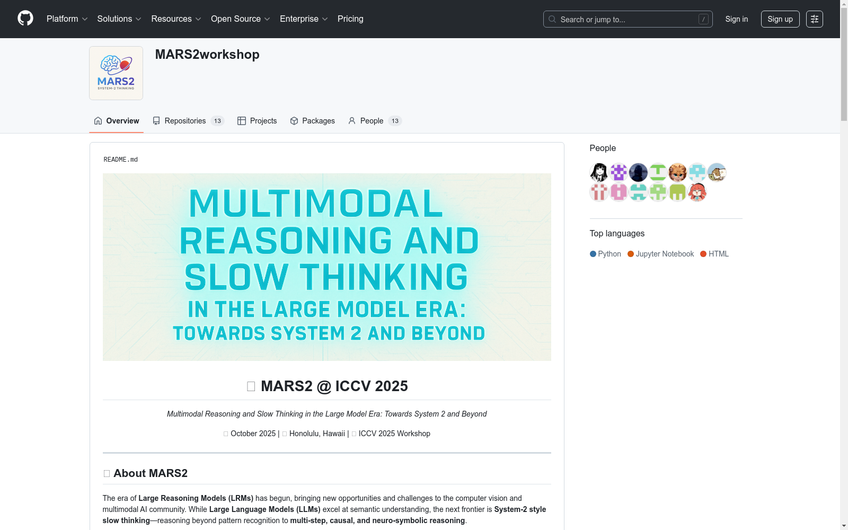This screenshot has height=530, width=848.
Task: Click the 'October 2025' date text
Action: click(253, 434)
